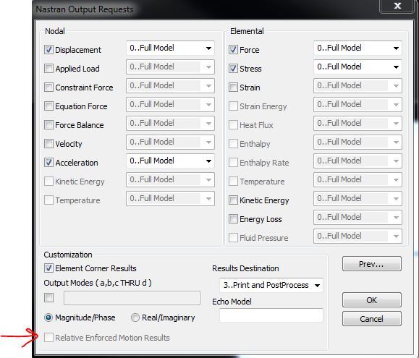Uncheck the Stress elemental checkbox
The image size is (419, 358).
pos(233,69)
